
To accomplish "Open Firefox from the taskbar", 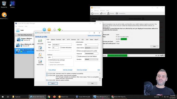I will click(54, 97).
